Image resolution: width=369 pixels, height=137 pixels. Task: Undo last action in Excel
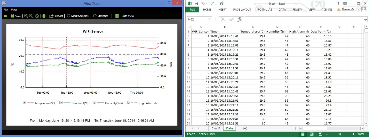tap(203, 3)
